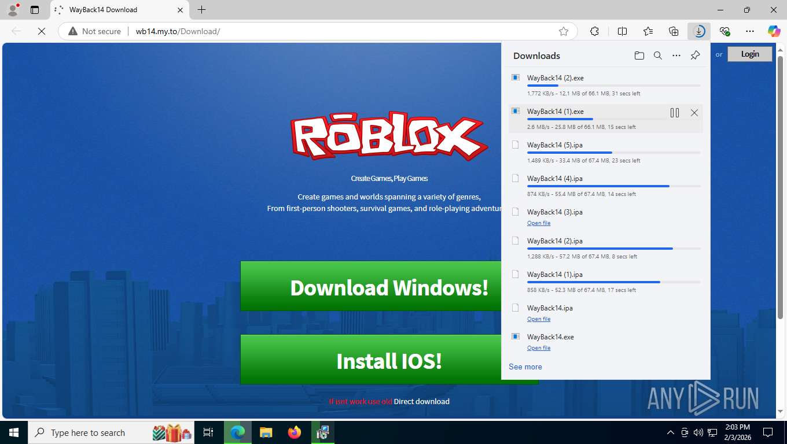This screenshot has height=444, width=787.
Task: Open the Windows Start menu
Action: click(13, 432)
